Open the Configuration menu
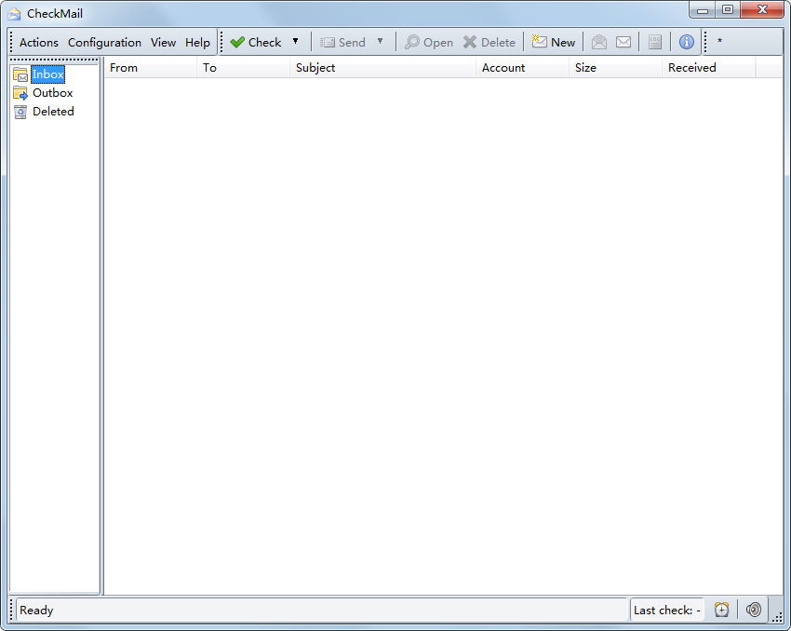The image size is (791, 631). [104, 43]
